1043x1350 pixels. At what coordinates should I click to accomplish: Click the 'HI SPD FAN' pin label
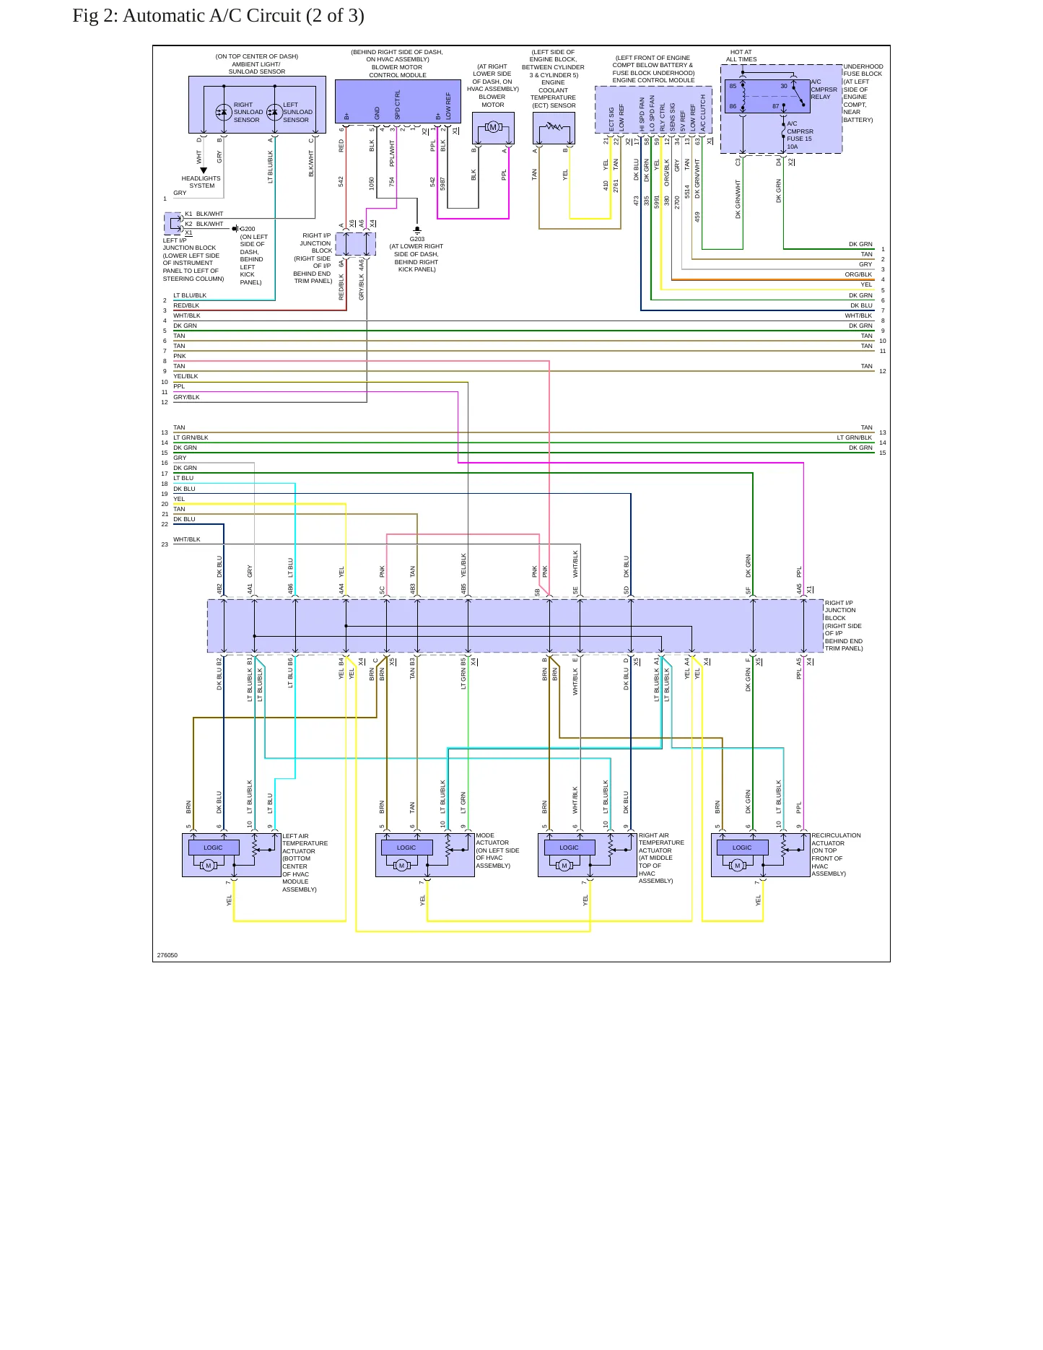click(642, 115)
